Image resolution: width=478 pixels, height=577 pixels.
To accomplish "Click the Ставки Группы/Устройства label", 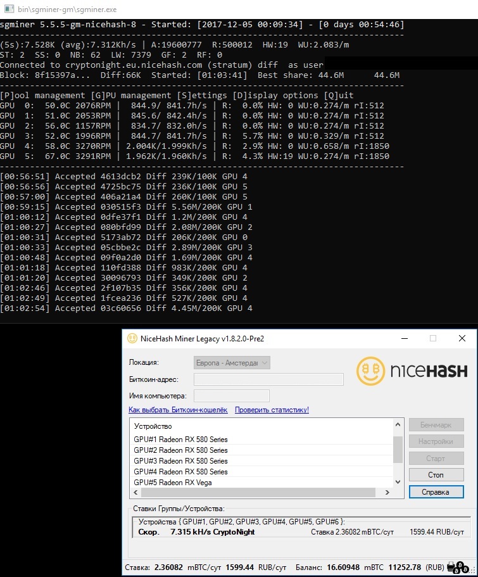I will (179, 509).
